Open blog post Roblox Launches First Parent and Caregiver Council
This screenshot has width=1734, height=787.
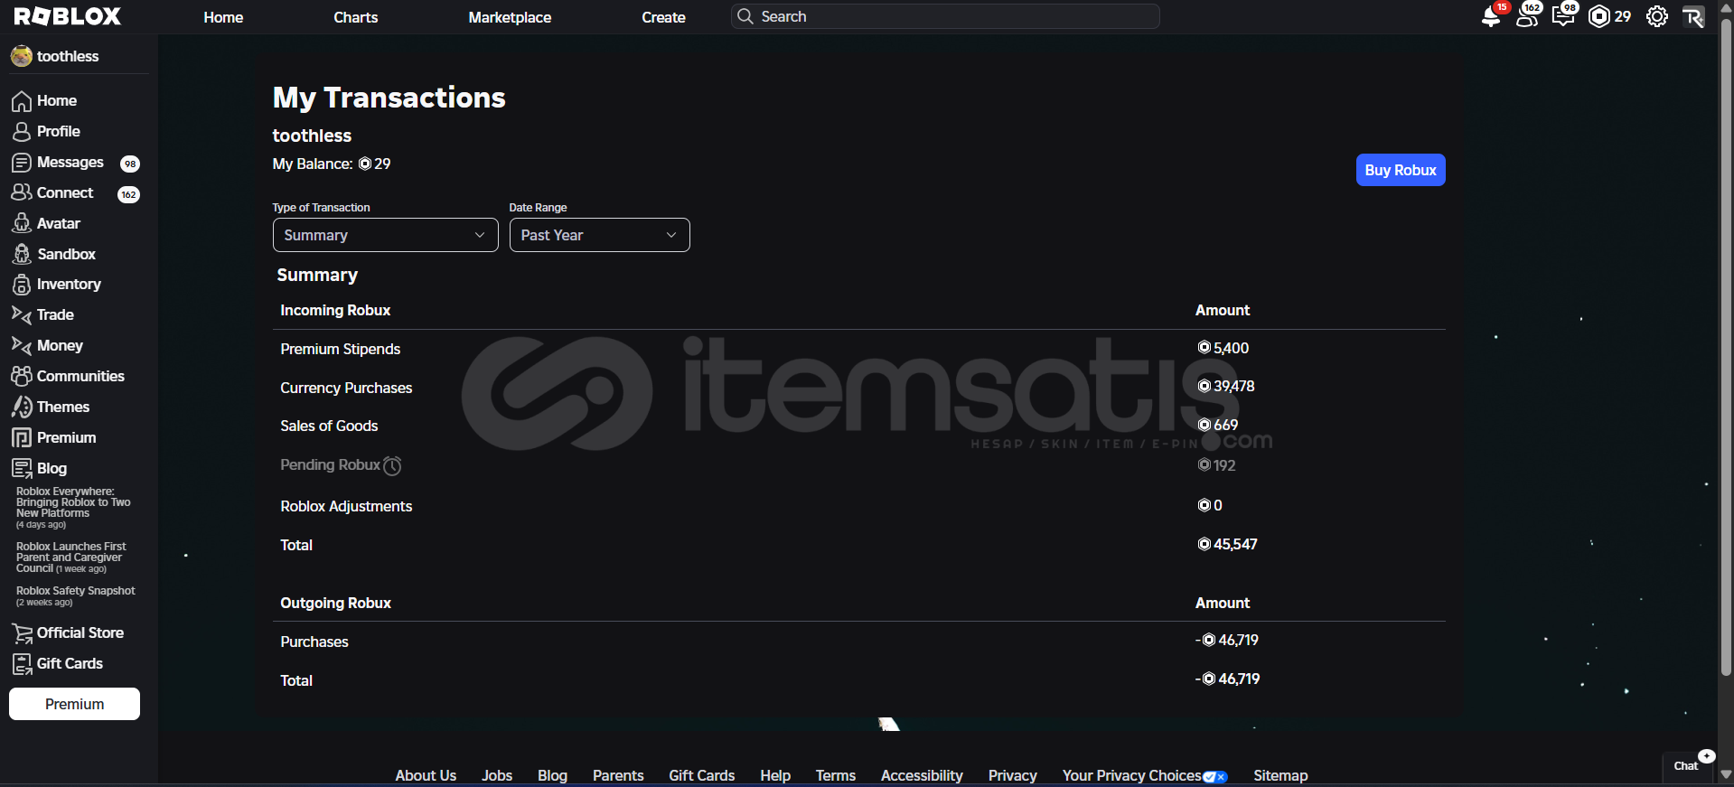pos(71,557)
